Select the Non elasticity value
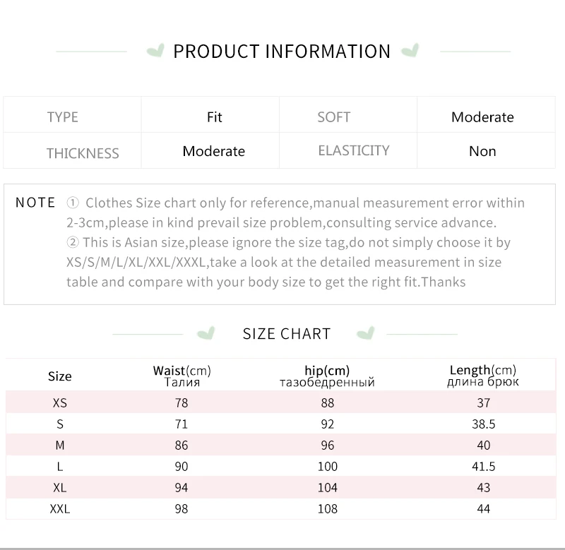 482,151
